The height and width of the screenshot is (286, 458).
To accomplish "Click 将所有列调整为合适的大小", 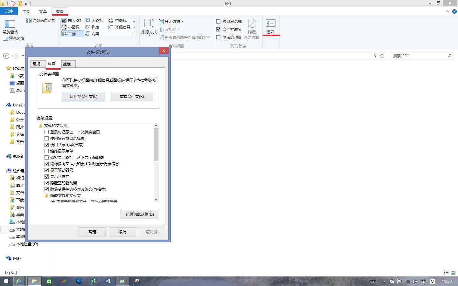I will 184,37.
